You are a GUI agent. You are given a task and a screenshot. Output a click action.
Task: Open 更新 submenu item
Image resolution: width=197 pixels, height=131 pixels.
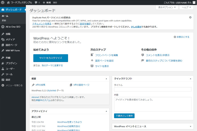[x=4, y=20]
